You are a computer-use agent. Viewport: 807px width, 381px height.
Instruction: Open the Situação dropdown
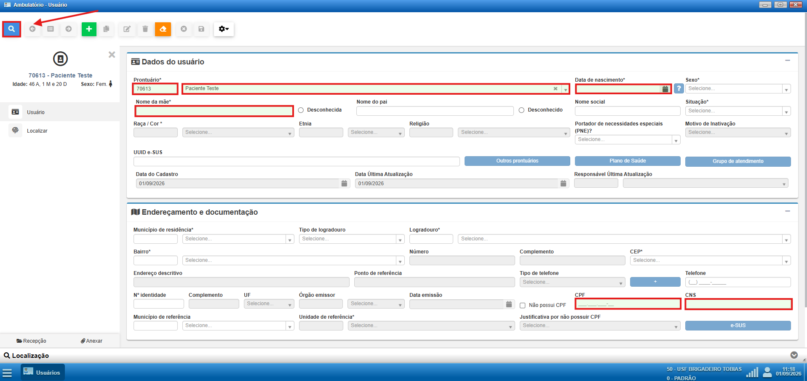pos(738,111)
